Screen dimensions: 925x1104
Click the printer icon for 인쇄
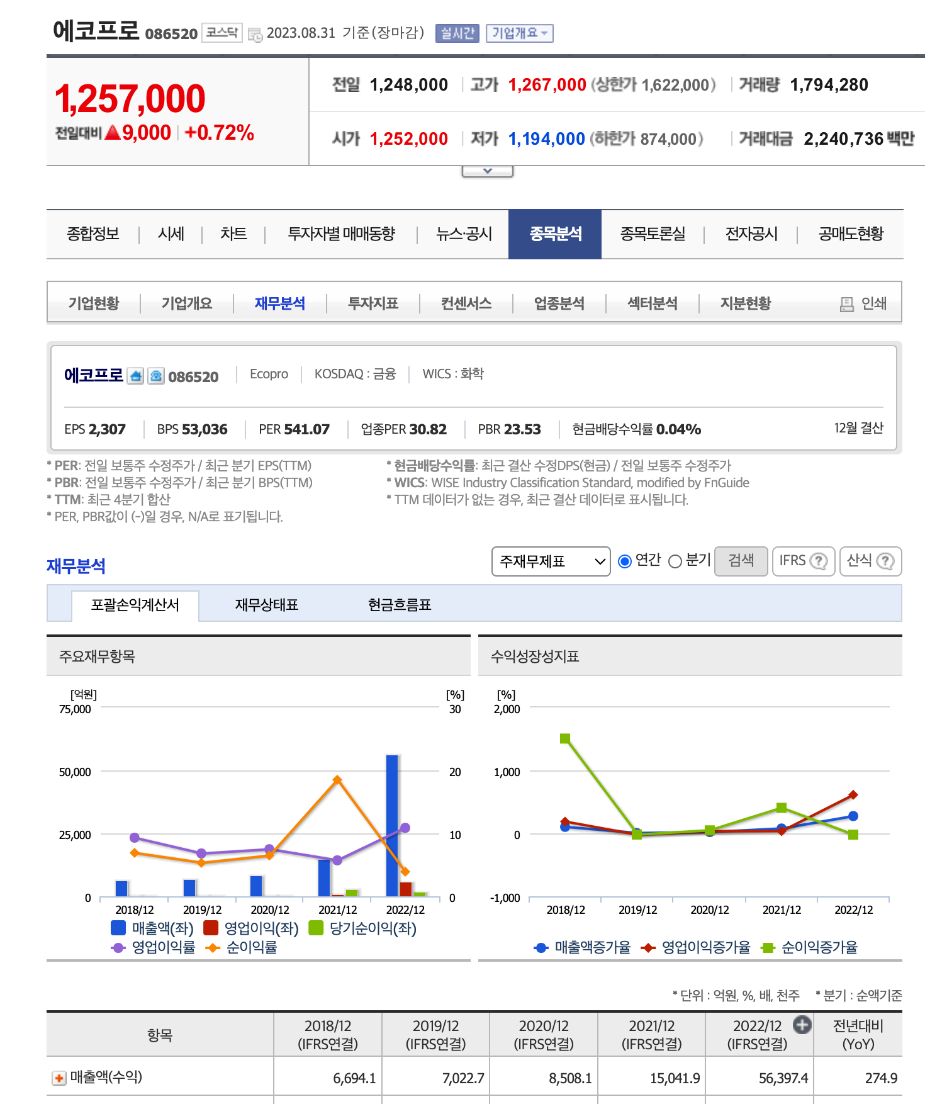(x=847, y=304)
